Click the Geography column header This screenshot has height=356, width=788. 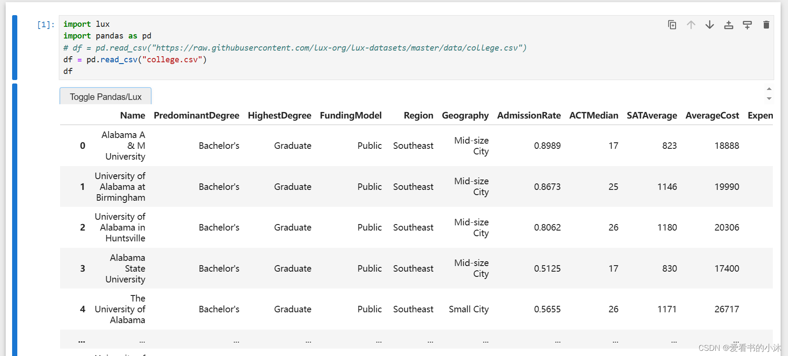click(465, 115)
